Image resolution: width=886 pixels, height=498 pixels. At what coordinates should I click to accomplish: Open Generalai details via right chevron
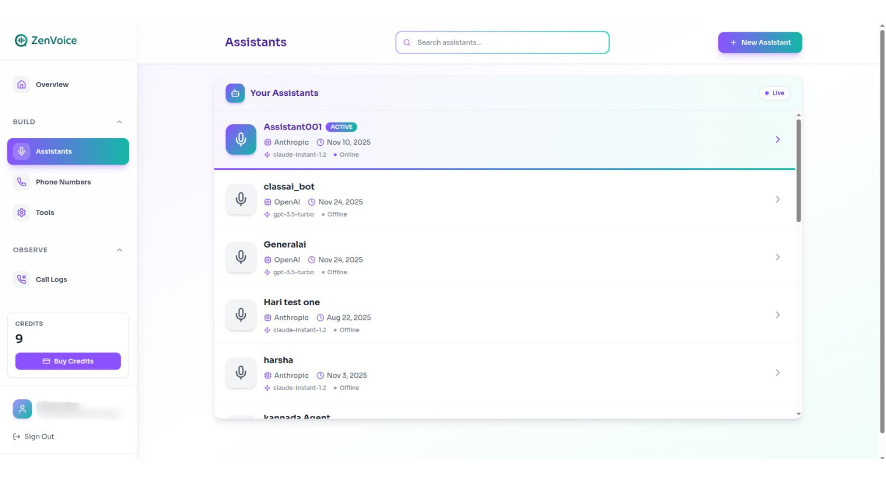pyautogui.click(x=778, y=257)
